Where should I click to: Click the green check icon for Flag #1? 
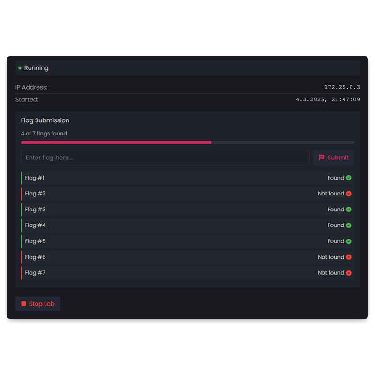[x=349, y=178]
